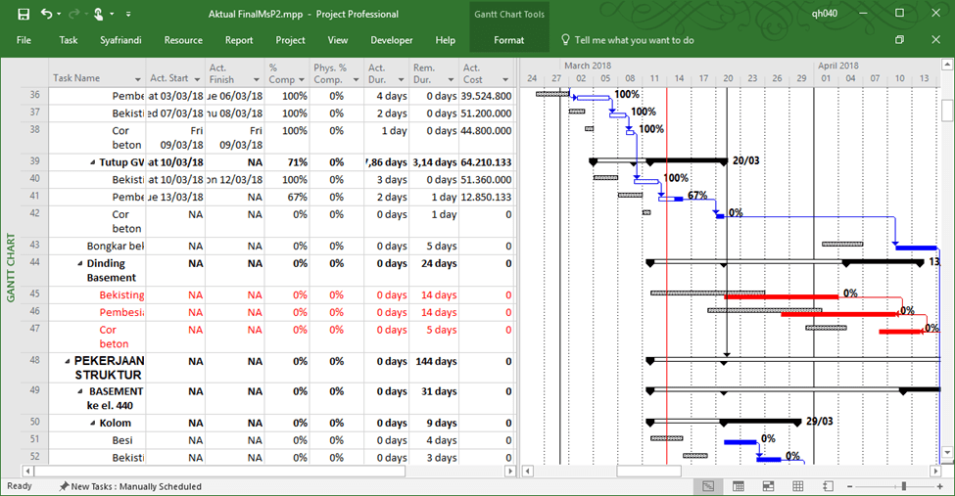Collapse the Tutup GV summary task
This screenshot has height=496, width=955.
click(94, 162)
